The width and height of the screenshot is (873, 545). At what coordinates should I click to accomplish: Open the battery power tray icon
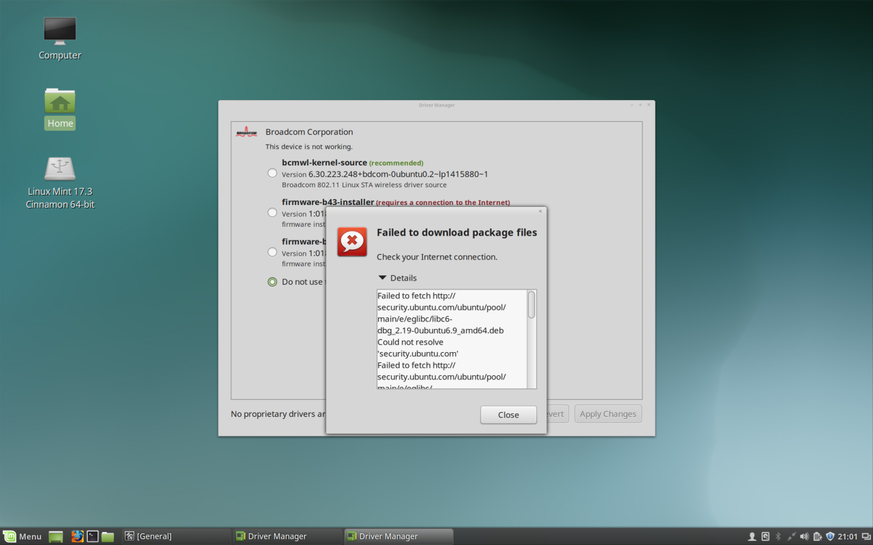click(817, 537)
